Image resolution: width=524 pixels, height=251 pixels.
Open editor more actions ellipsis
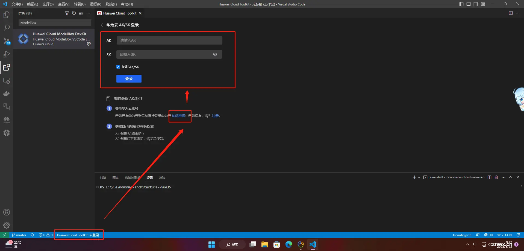[x=518, y=13]
